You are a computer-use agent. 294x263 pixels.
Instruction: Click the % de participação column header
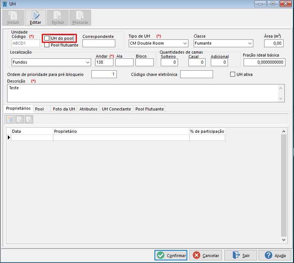(207, 131)
